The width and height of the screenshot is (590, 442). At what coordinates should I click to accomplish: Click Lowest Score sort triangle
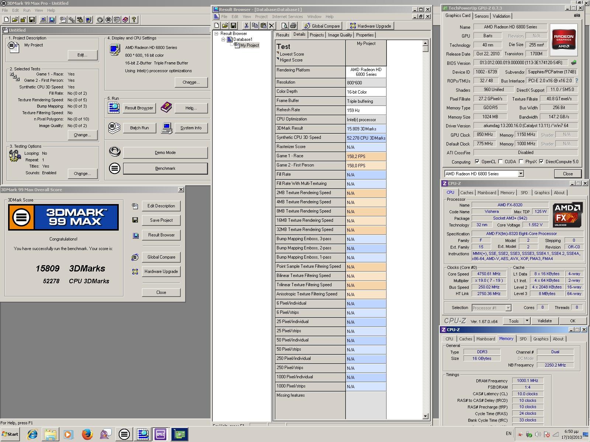[x=278, y=53]
